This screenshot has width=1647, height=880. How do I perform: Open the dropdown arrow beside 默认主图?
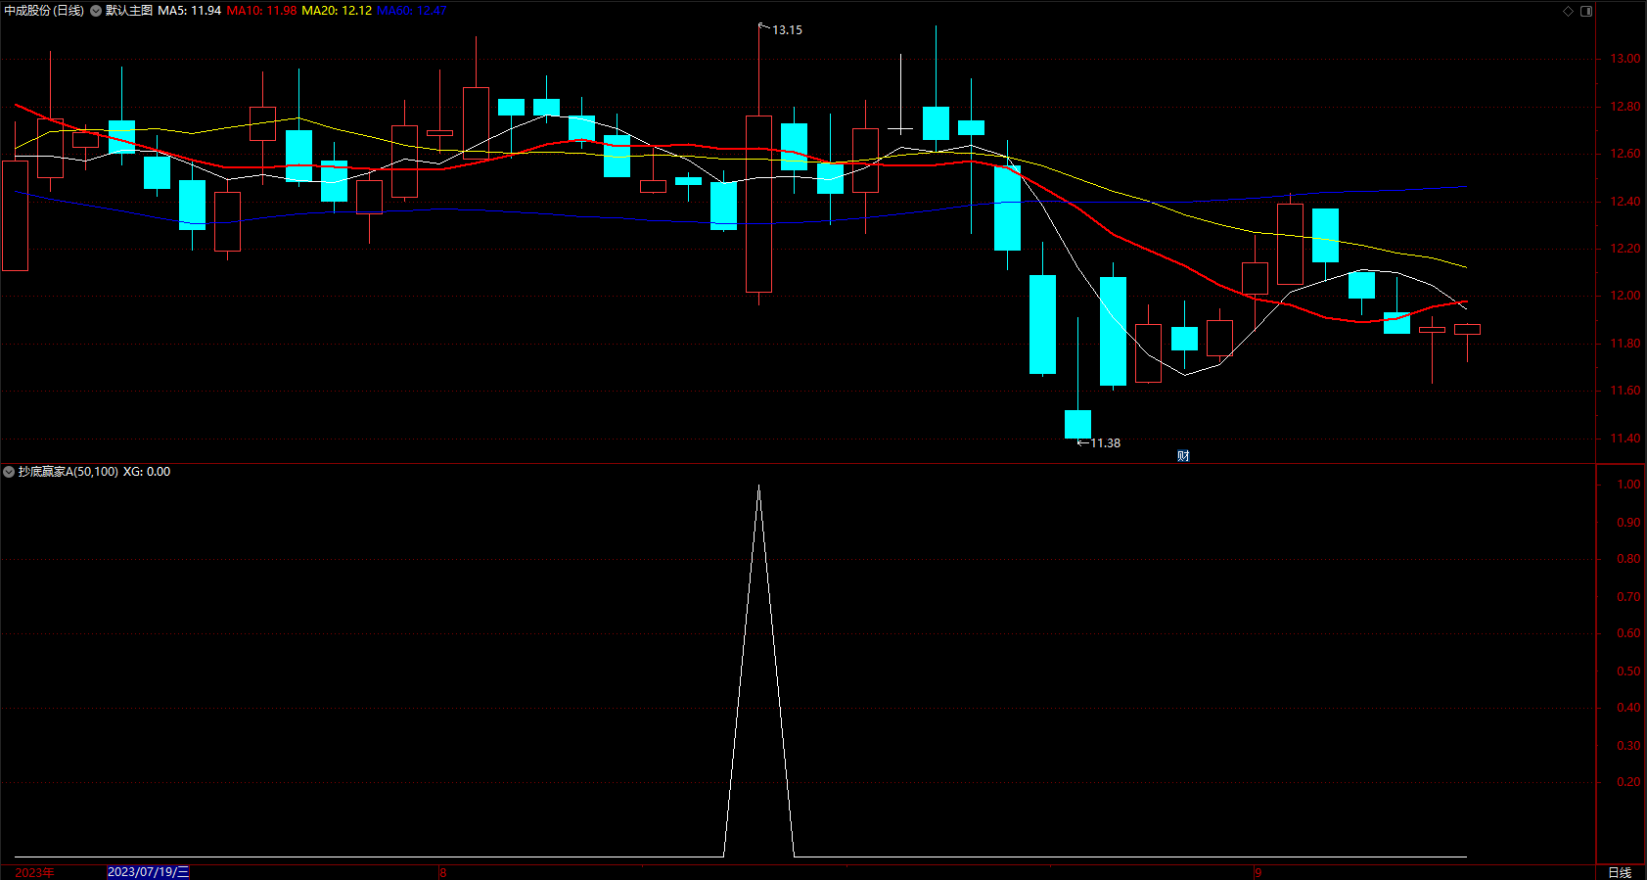96,11
